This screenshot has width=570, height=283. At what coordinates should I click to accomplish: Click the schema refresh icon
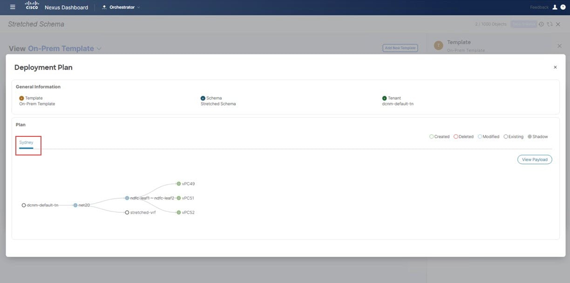[x=550, y=24]
